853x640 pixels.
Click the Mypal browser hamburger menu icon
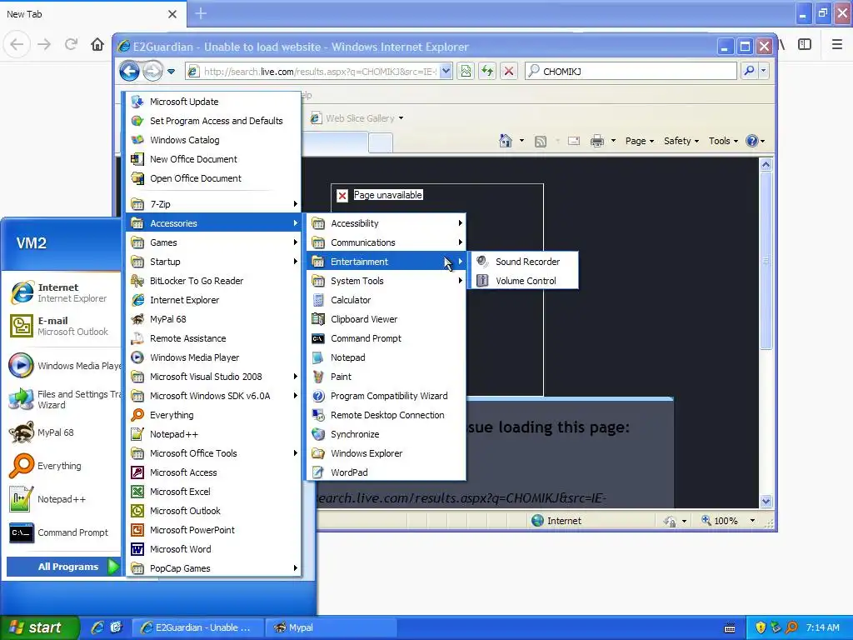pyautogui.click(x=837, y=45)
